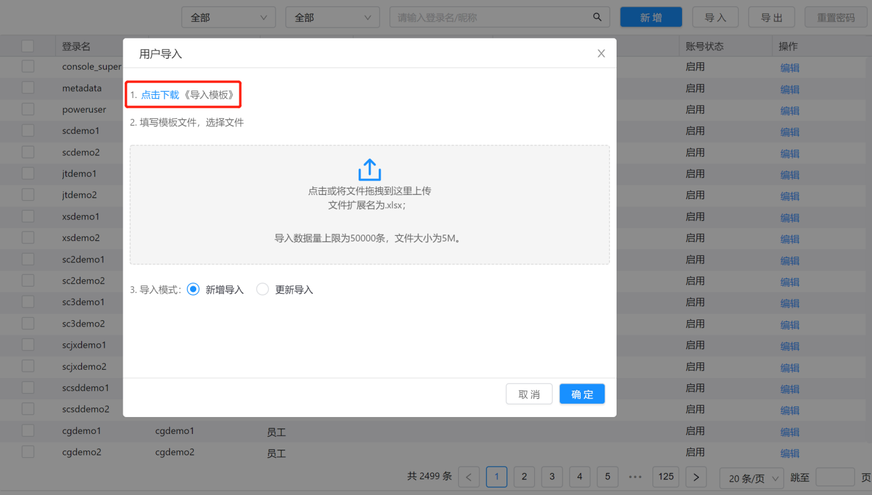Go to previous page using left arrow
Image resolution: width=872 pixels, height=495 pixels.
click(x=469, y=477)
